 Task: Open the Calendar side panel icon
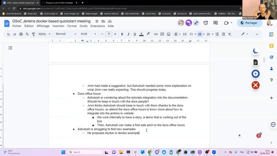(271, 35)
